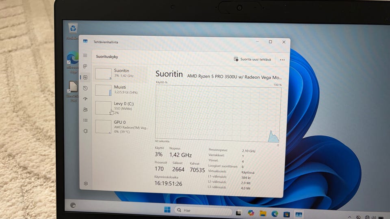The width and height of the screenshot is (390, 219).
Task: Open the Recycle Bin desktop icon
Action: point(73,31)
